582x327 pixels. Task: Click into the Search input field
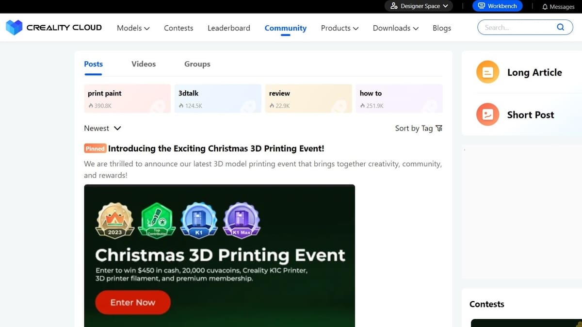[x=518, y=28]
